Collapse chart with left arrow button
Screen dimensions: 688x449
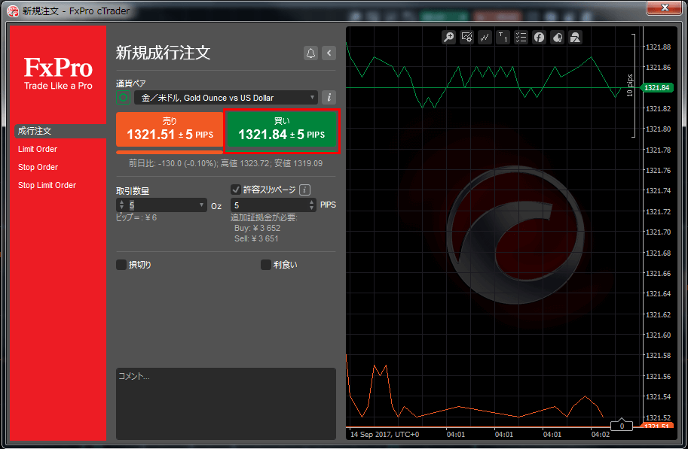pos(329,53)
